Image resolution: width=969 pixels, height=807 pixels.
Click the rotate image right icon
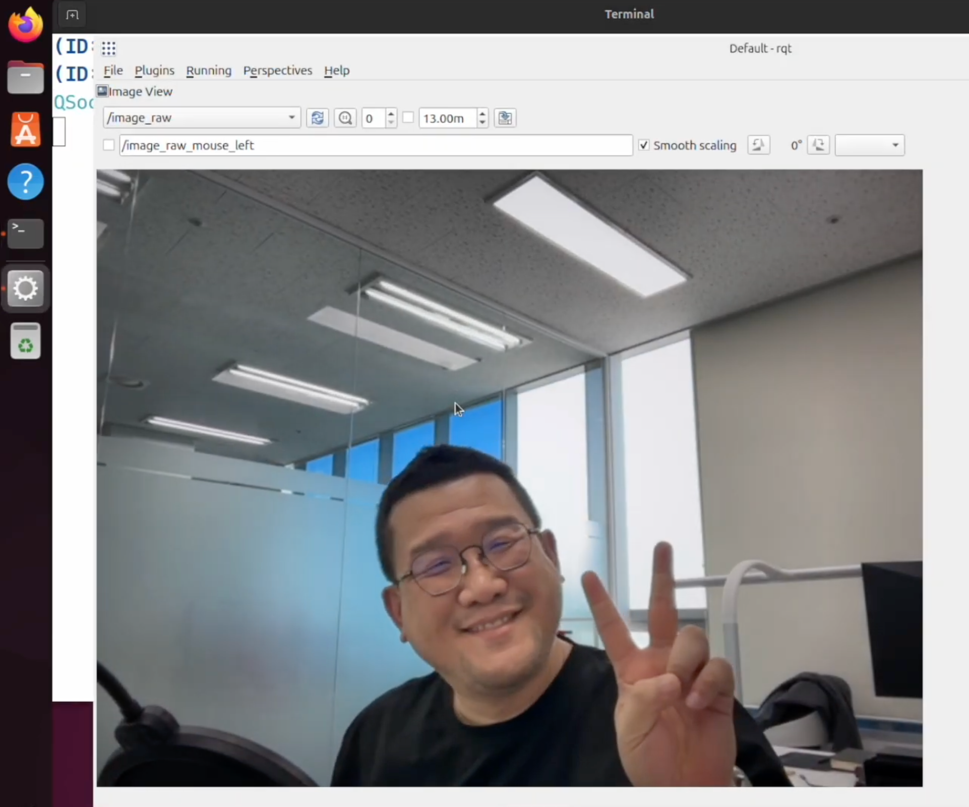tap(818, 145)
